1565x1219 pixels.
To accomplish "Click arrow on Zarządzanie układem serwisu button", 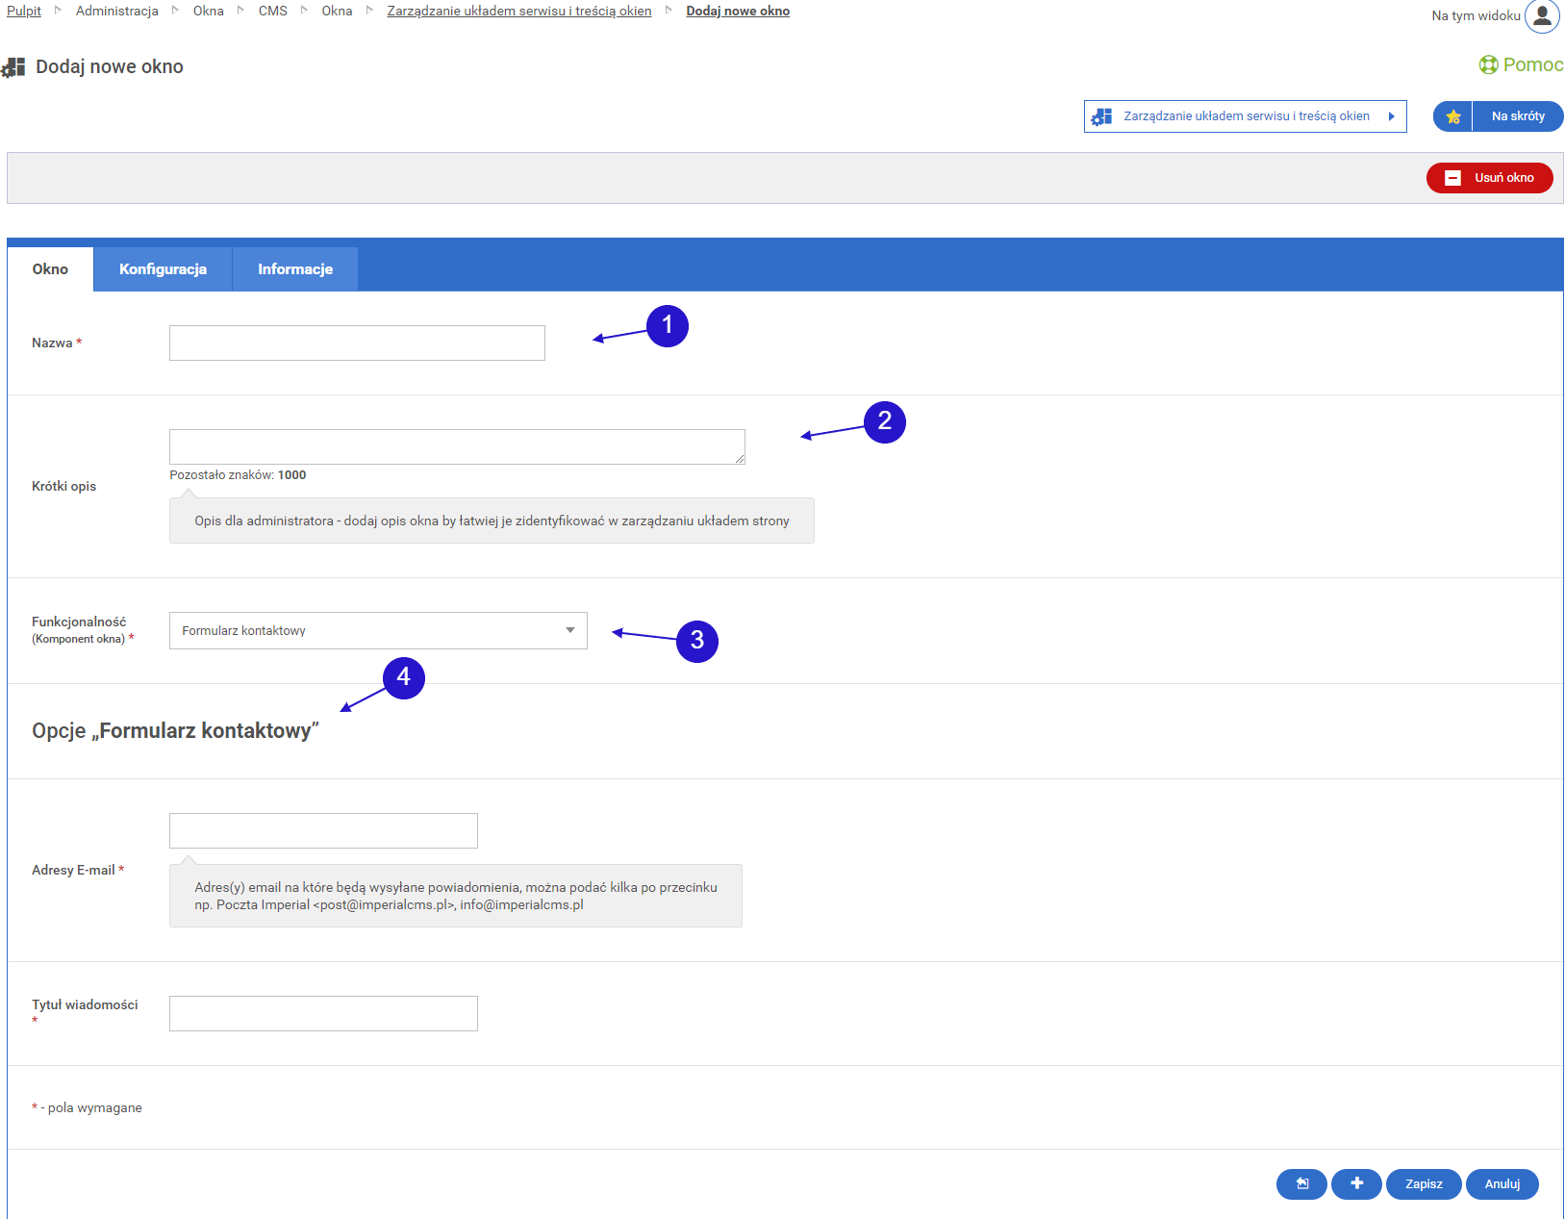I will click(x=1391, y=116).
